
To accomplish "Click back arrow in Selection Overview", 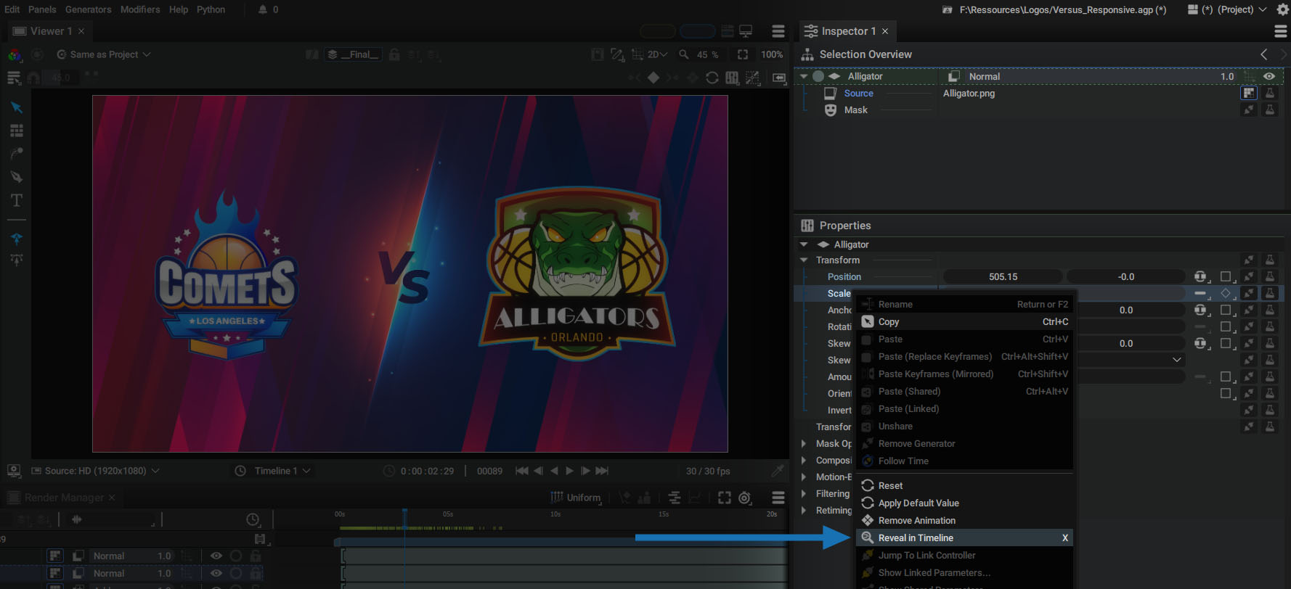I will coord(1264,54).
